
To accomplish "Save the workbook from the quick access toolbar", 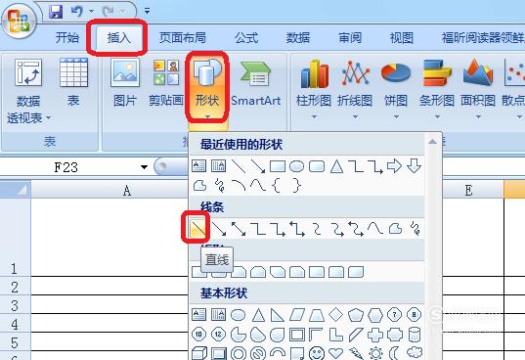I will point(56,12).
